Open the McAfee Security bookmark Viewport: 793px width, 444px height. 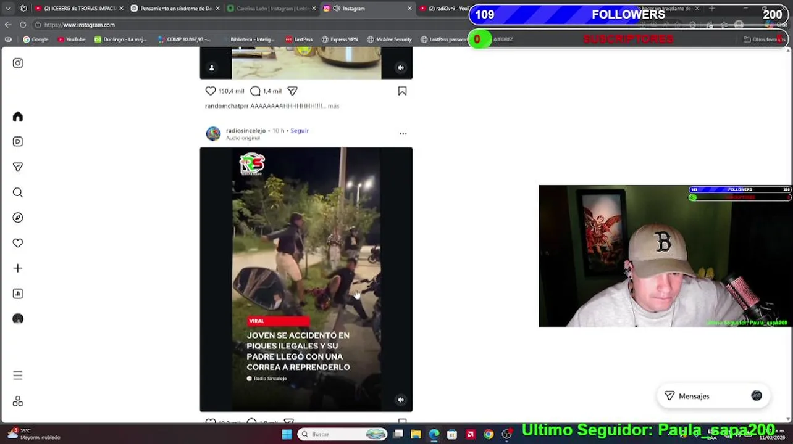click(x=389, y=39)
